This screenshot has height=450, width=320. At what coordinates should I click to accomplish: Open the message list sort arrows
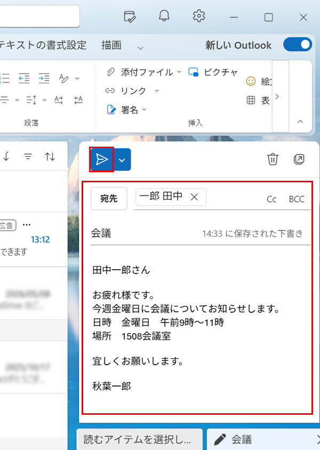pyautogui.click(x=50, y=156)
